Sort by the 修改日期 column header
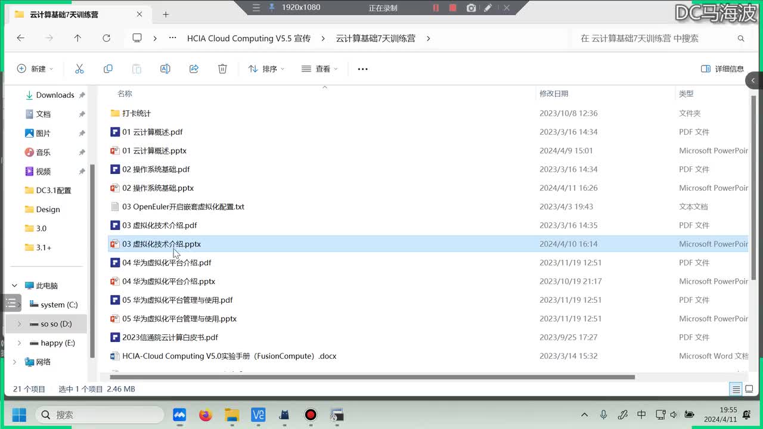 554,94
